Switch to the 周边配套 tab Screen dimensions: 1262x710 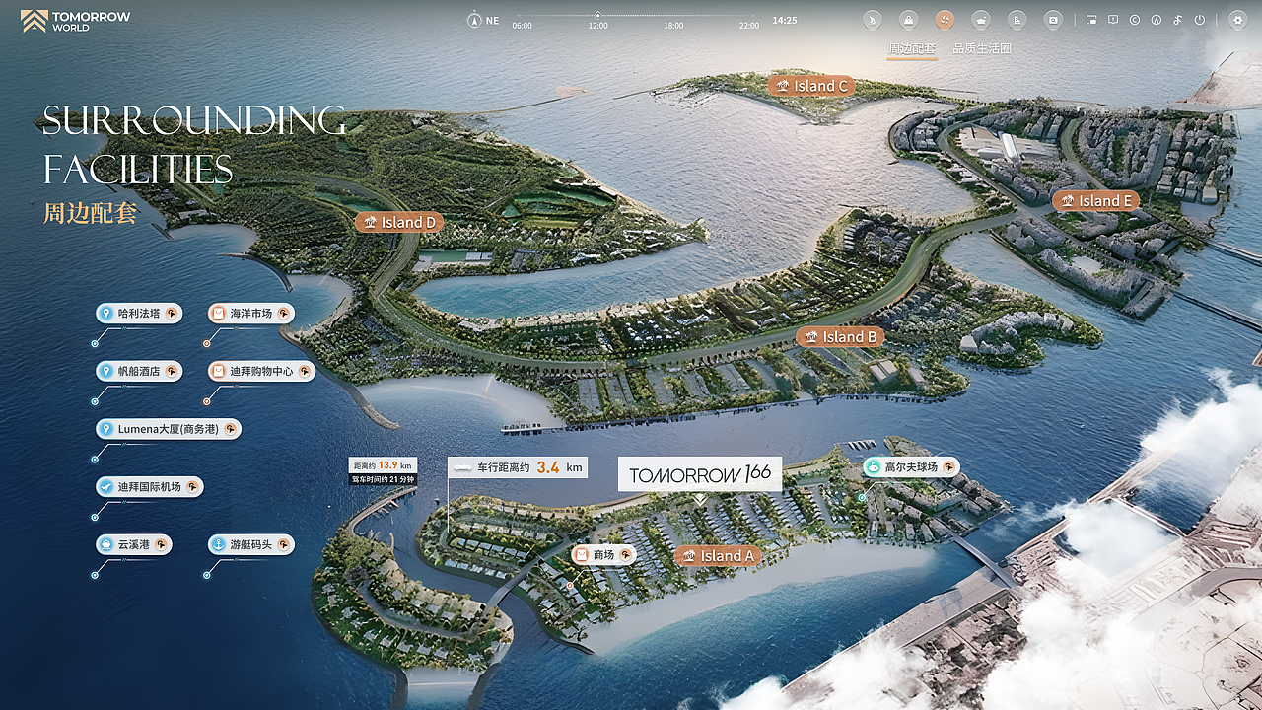tap(911, 48)
